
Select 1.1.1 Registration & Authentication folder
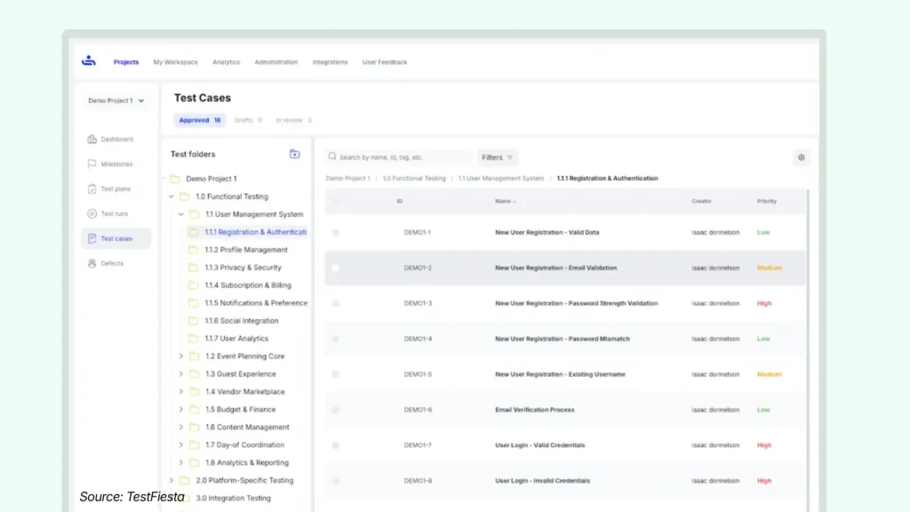point(255,232)
